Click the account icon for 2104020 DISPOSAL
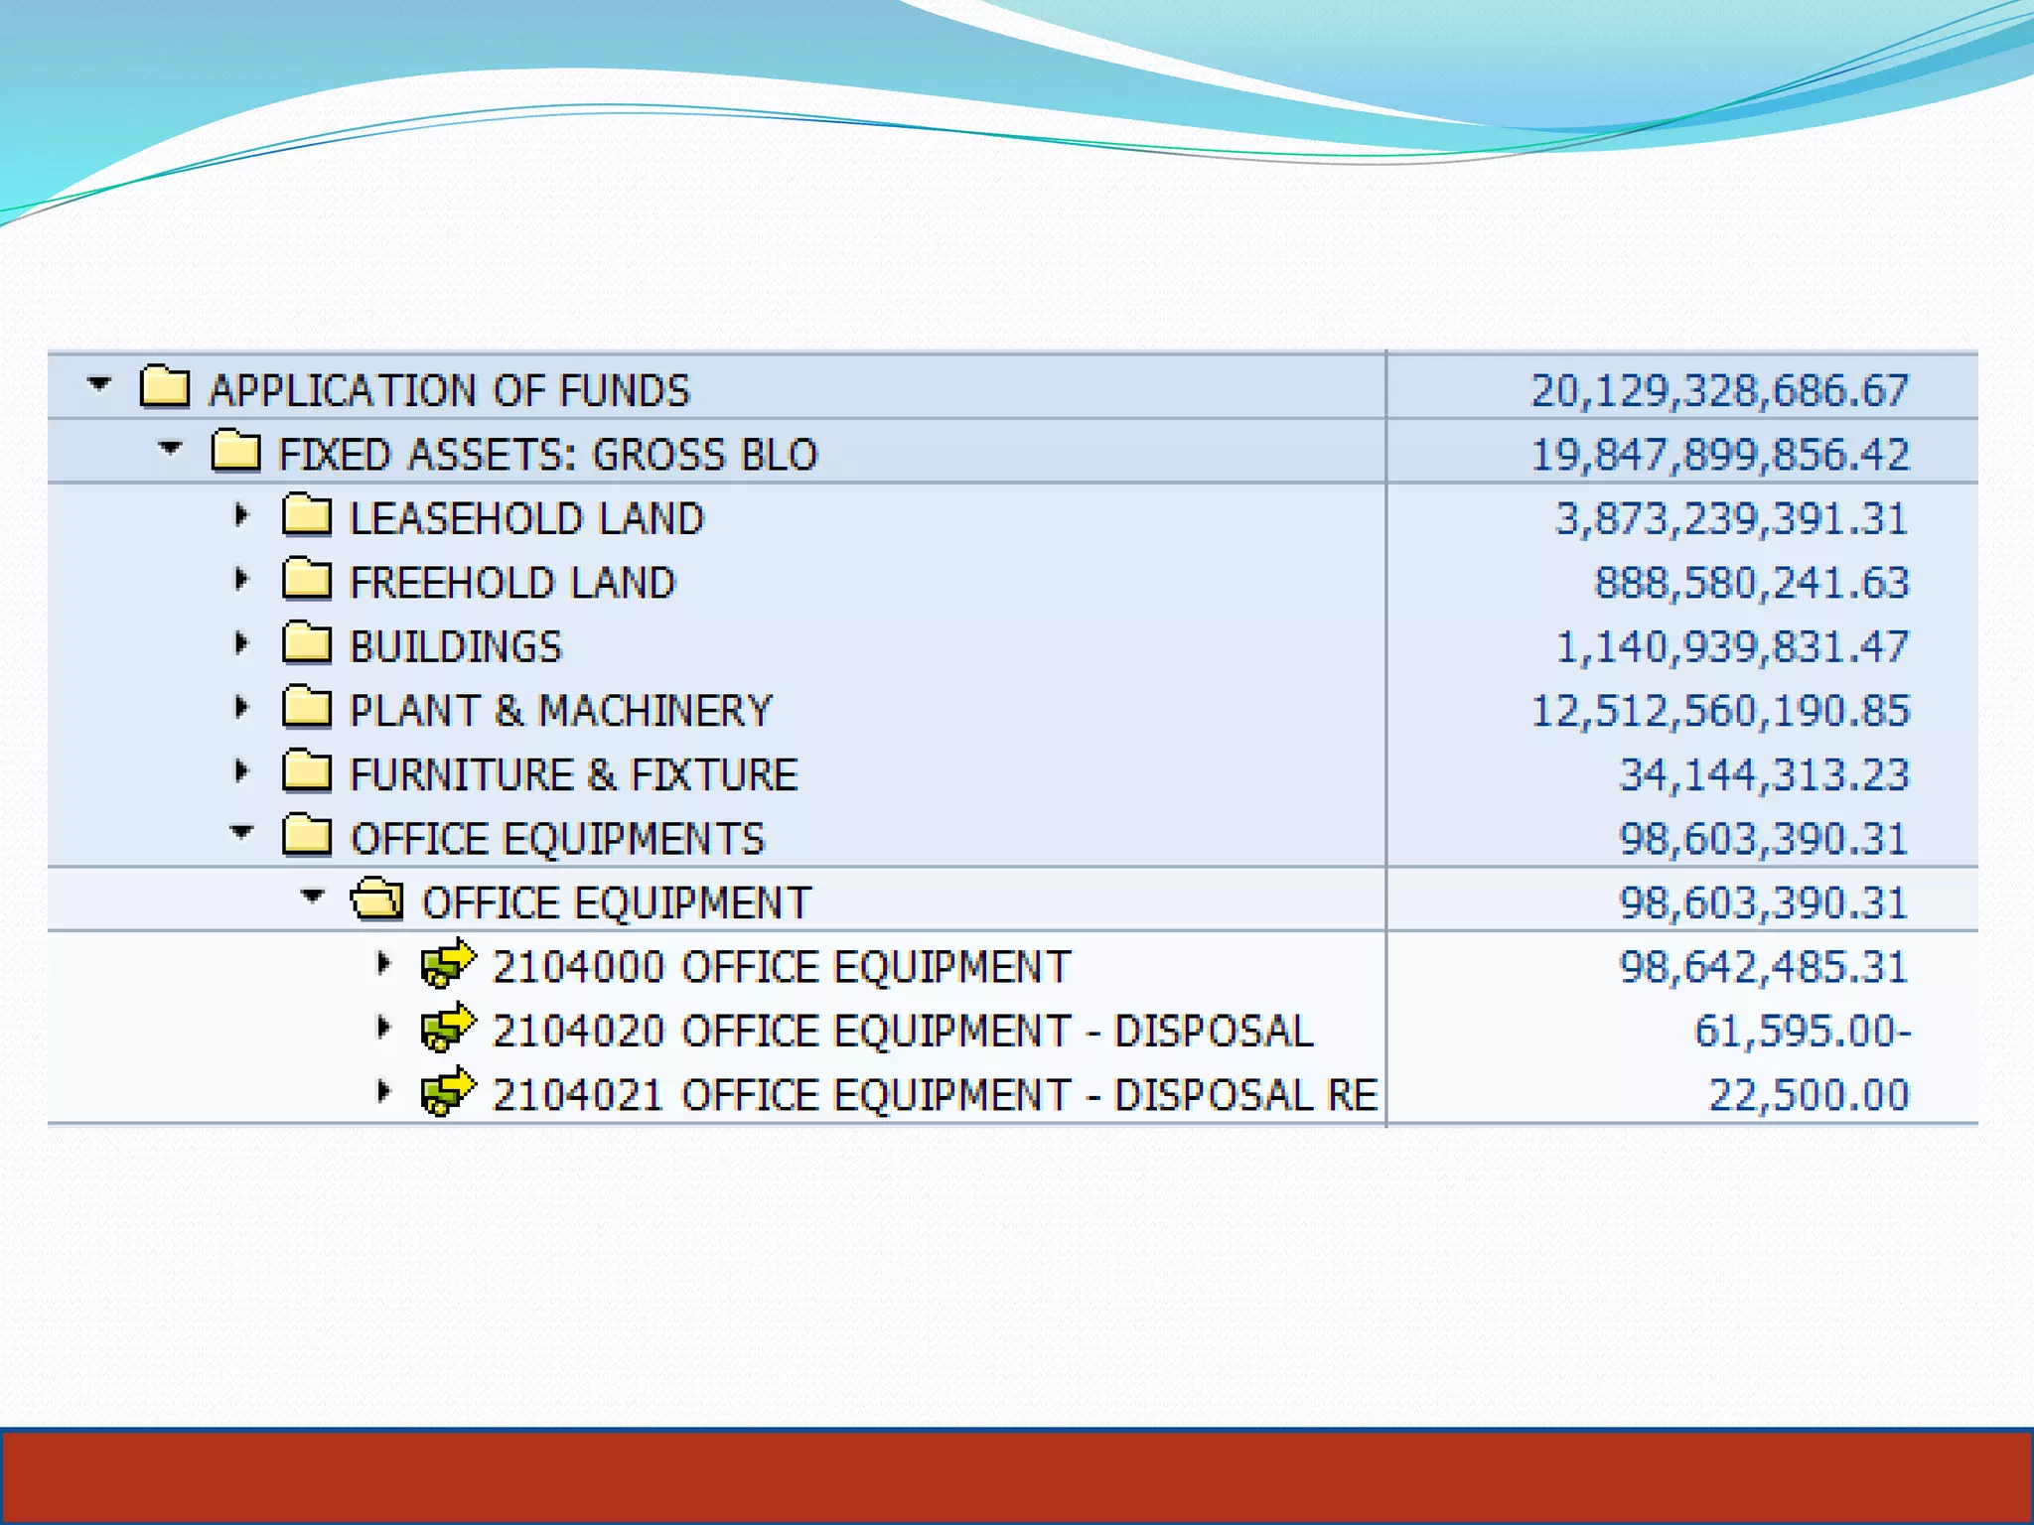Image resolution: width=2034 pixels, height=1525 pixels. 448,1029
